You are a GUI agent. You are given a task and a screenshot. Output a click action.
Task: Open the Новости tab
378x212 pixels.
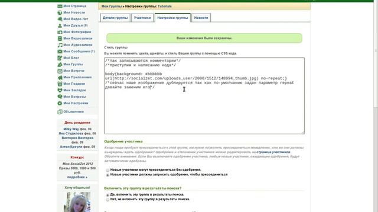coord(201,18)
